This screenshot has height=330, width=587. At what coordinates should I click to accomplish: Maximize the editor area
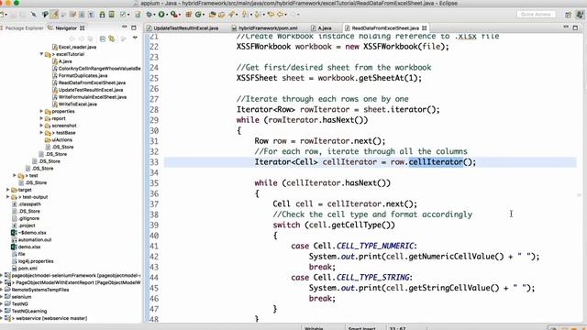click(x=575, y=27)
